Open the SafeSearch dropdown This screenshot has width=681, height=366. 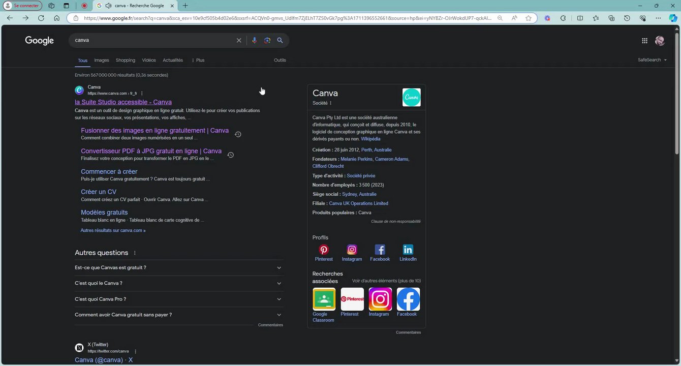(652, 60)
